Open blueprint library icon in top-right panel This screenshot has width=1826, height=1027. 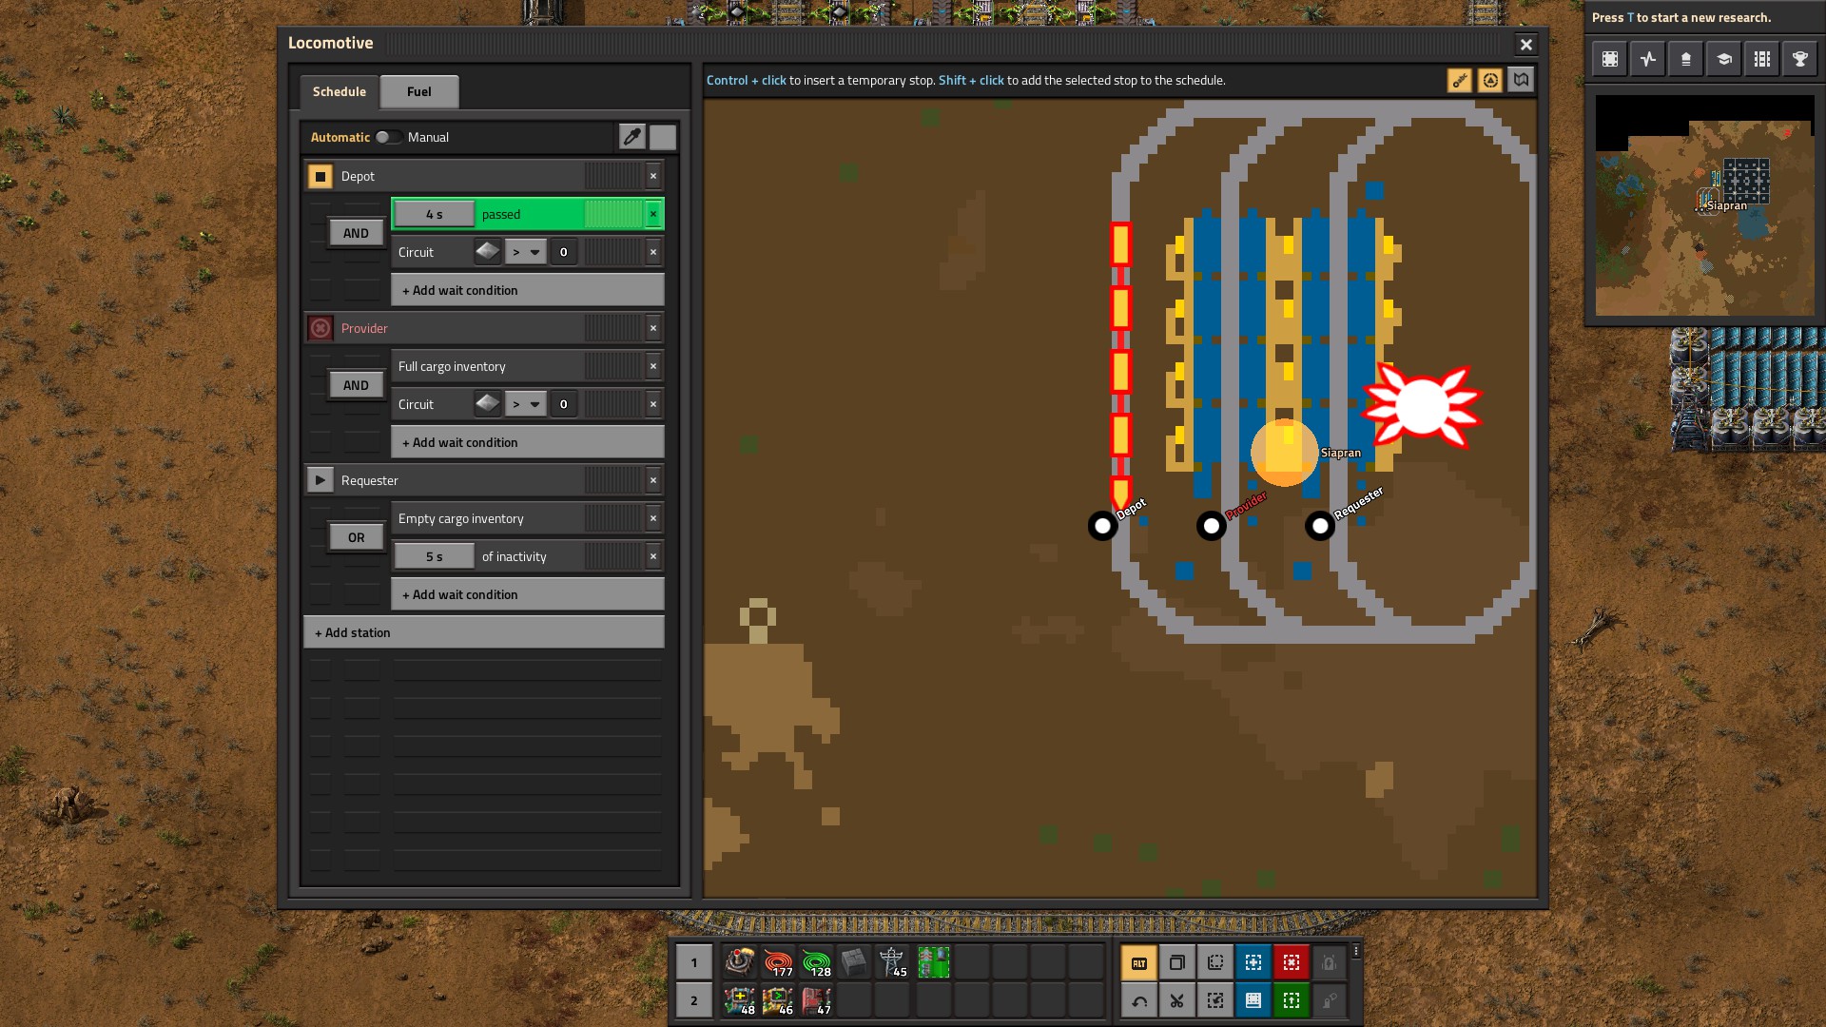(1610, 59)
